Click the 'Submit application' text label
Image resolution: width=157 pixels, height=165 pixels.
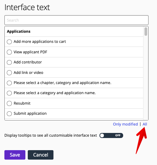(30, 113)
